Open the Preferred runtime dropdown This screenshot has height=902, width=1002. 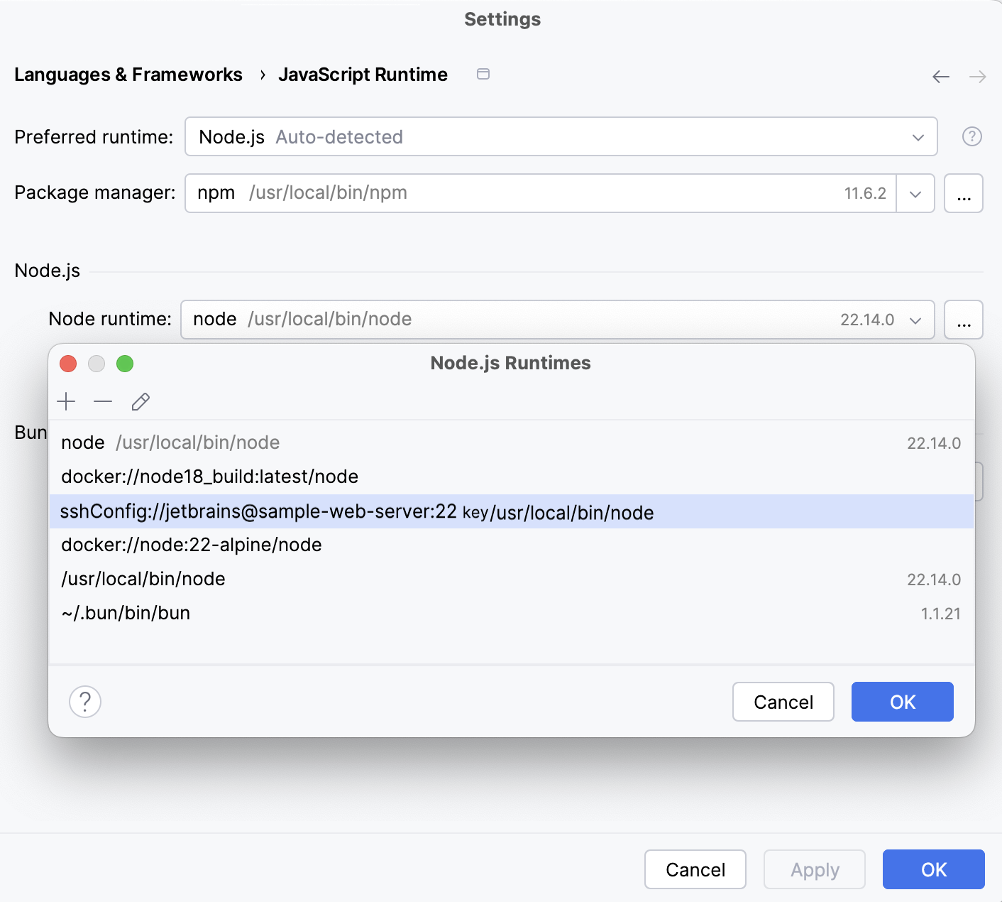918,136
